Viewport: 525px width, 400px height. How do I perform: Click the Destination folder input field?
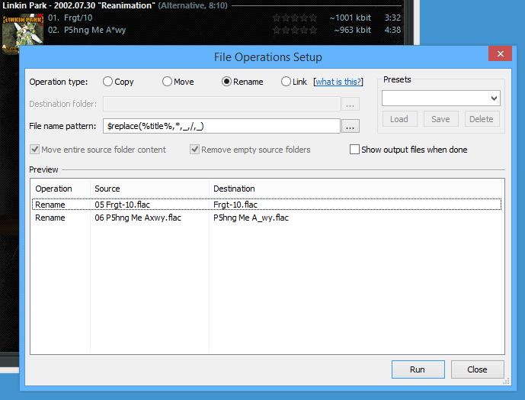coord(221,104)
